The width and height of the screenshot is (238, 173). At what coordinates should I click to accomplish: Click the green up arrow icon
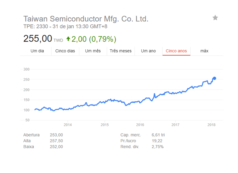68,39
